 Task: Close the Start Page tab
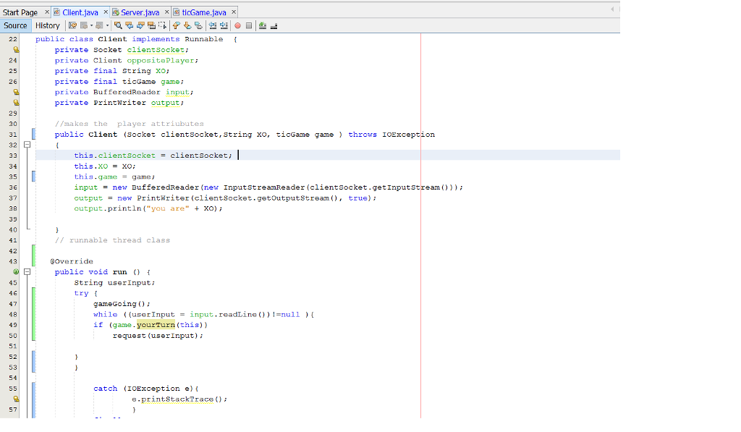coord(48,12)
